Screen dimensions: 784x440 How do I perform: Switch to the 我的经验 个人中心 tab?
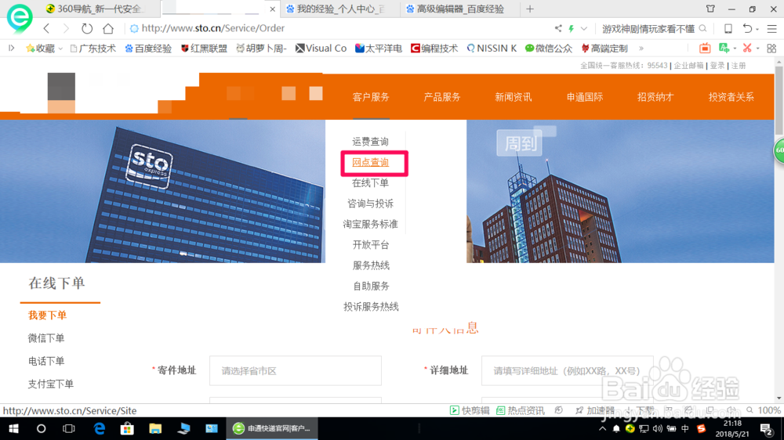(x=340, y=9)
